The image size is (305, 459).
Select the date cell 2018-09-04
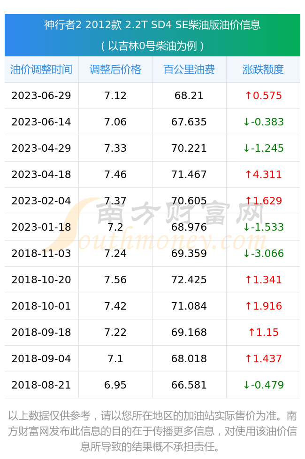[x=41, y=359]
